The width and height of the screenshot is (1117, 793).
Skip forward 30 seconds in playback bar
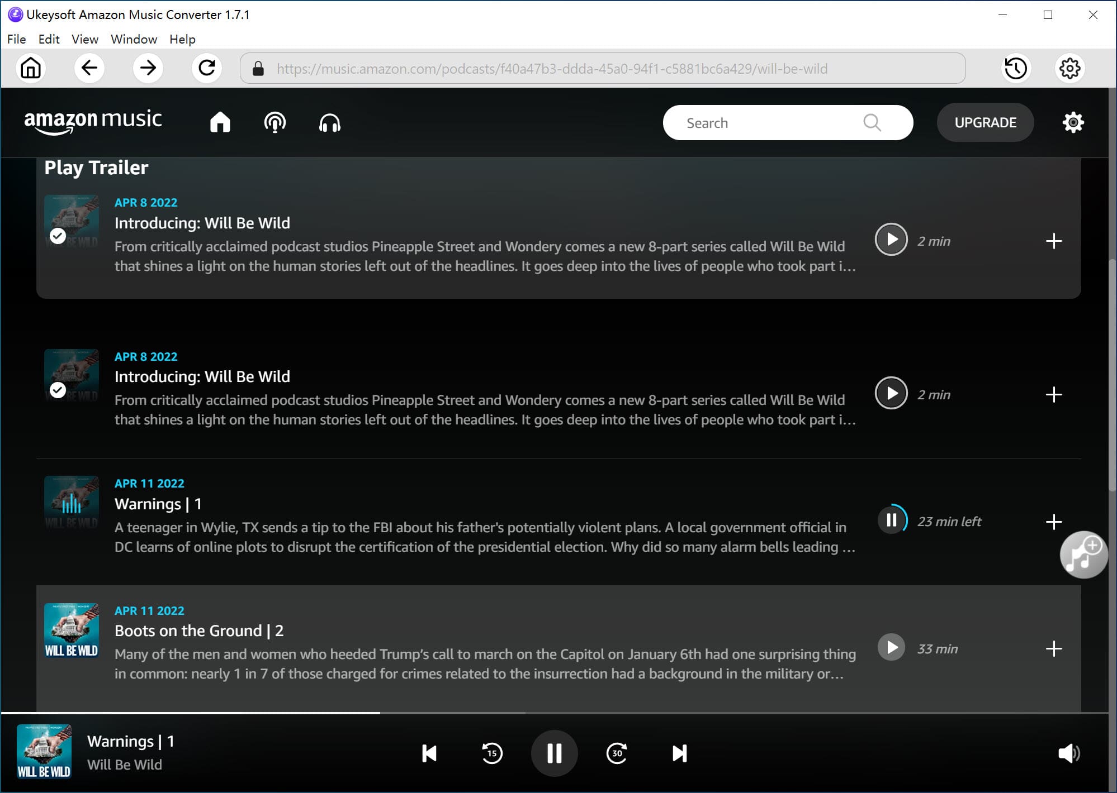(617, 753)
